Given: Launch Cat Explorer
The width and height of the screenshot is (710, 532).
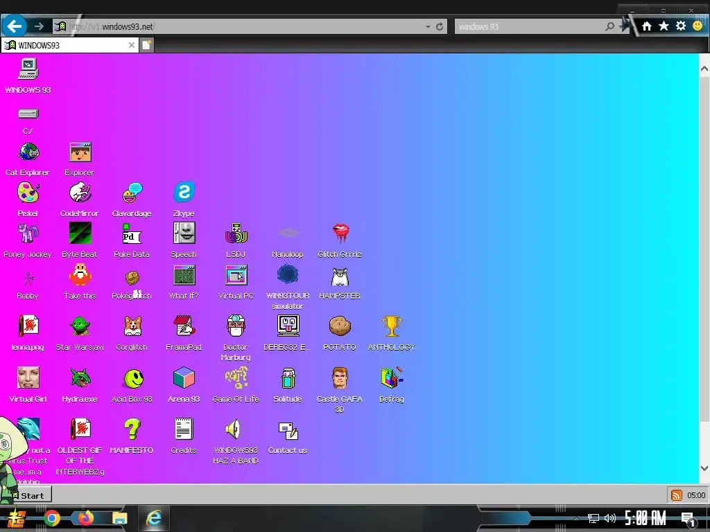Looking at the screenshot, I should pos(28,152).
